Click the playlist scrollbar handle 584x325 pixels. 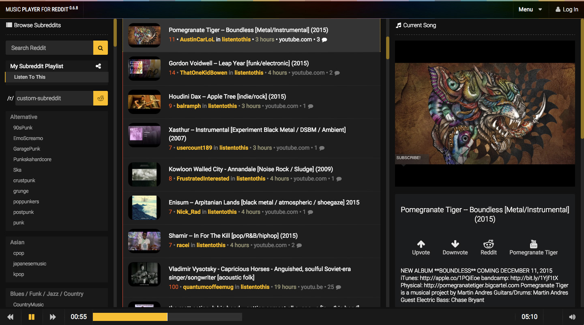(x=387, y=48)
